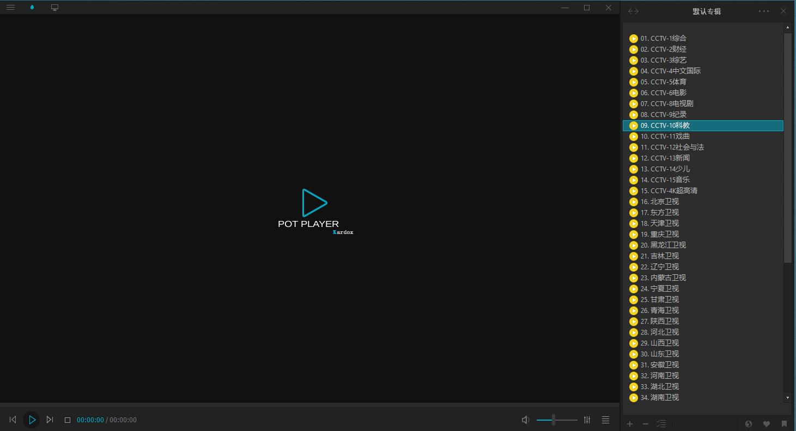
Task: Select channel 11. CCTV-12社会与法
Action: click(x=703, y=147)
